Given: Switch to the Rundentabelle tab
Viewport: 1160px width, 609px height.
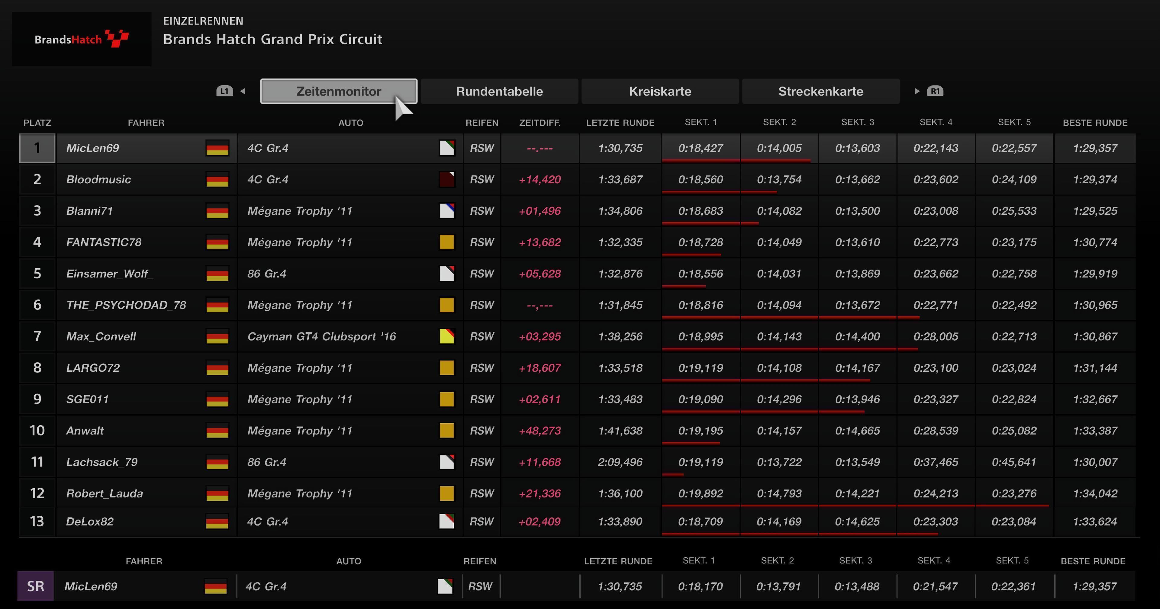Looking at the screenshot, I should point(499,91).
